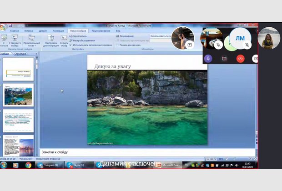Open Google Chrome from the taskbar

28,165
